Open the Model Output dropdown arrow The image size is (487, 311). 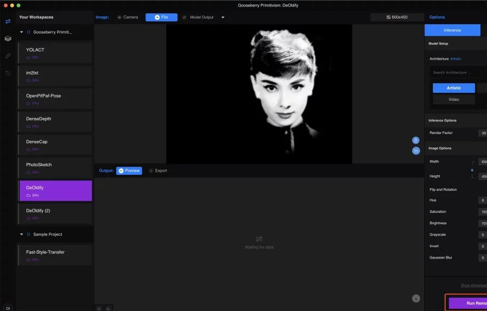point(223,17)
